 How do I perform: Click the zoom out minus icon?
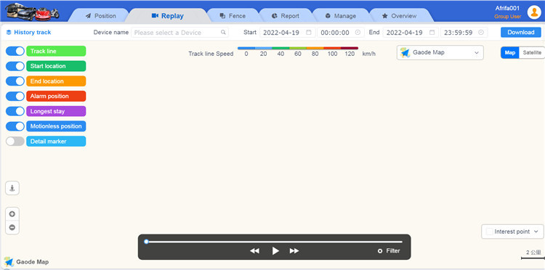[x=12, y=227]
